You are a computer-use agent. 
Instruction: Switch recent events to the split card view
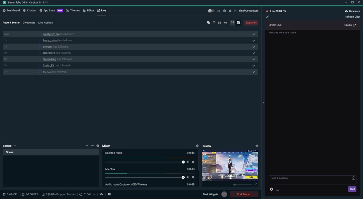233,23
